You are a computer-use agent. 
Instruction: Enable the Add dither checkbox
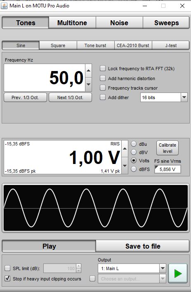coord(103,97)
